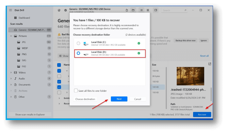
Task: Uncheck the highlighted selected file row checkbox
Action: [x=59, y=87]
